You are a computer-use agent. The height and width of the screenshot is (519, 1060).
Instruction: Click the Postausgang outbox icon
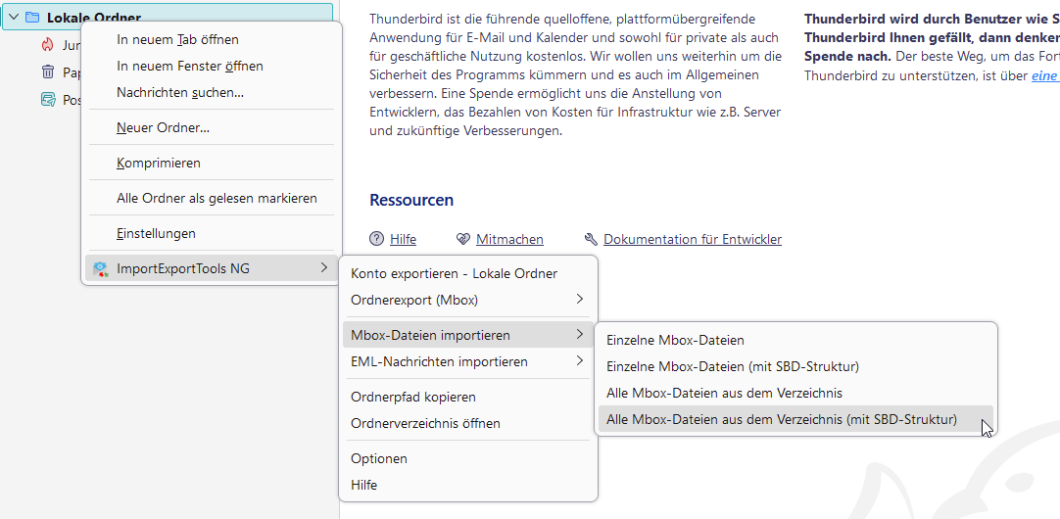48,99
